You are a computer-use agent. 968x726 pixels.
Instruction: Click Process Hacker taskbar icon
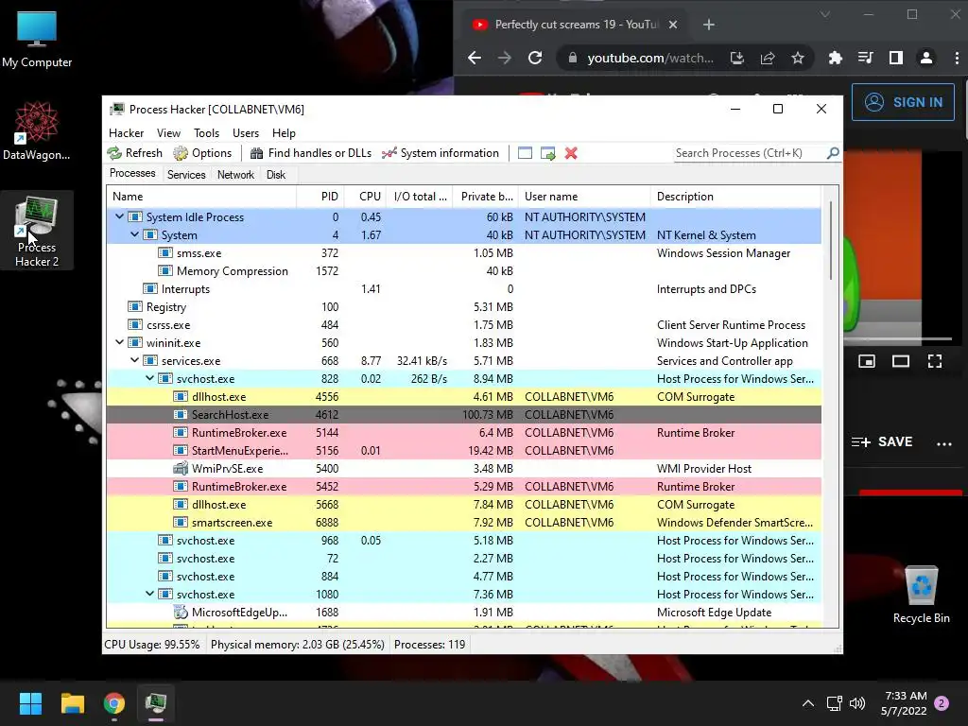pos(156,703)
